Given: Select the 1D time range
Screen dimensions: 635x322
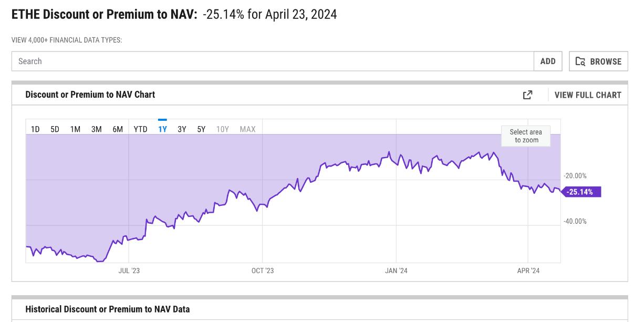Looking at the screenshot, I should pos(35,129).
